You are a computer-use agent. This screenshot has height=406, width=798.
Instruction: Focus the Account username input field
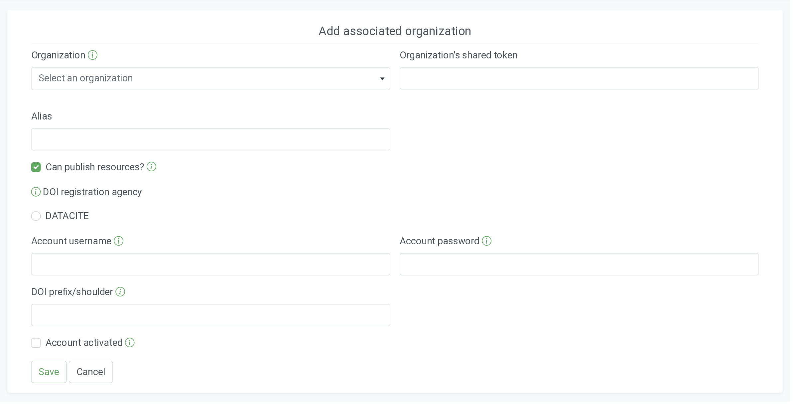[210, 264]
